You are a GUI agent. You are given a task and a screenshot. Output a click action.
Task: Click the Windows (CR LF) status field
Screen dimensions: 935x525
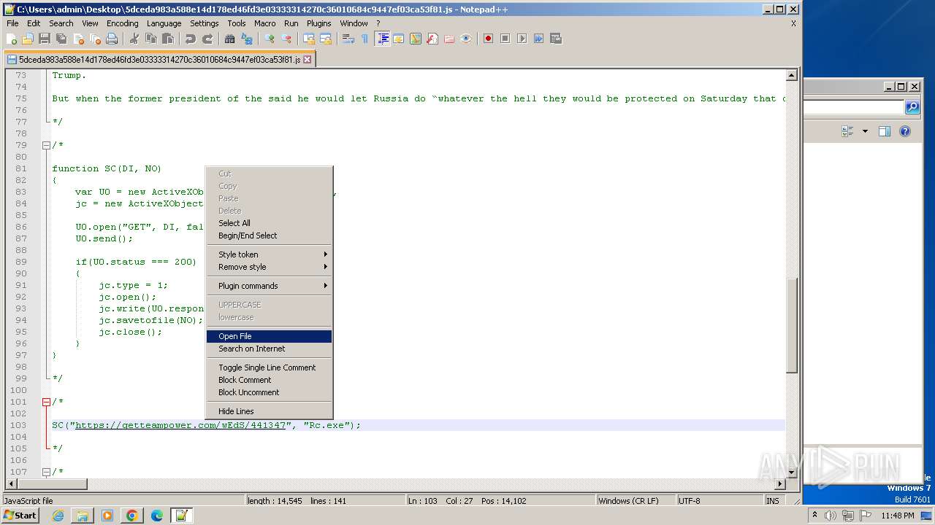pos(636,501)
